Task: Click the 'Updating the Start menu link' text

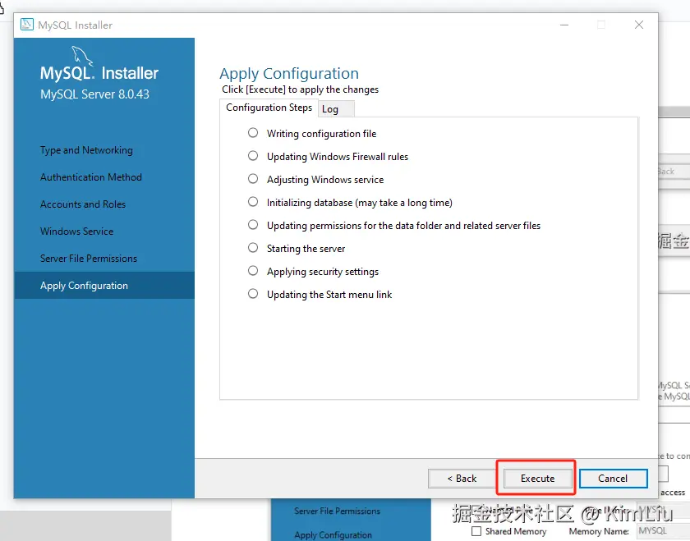Action: tap(329, 295)
